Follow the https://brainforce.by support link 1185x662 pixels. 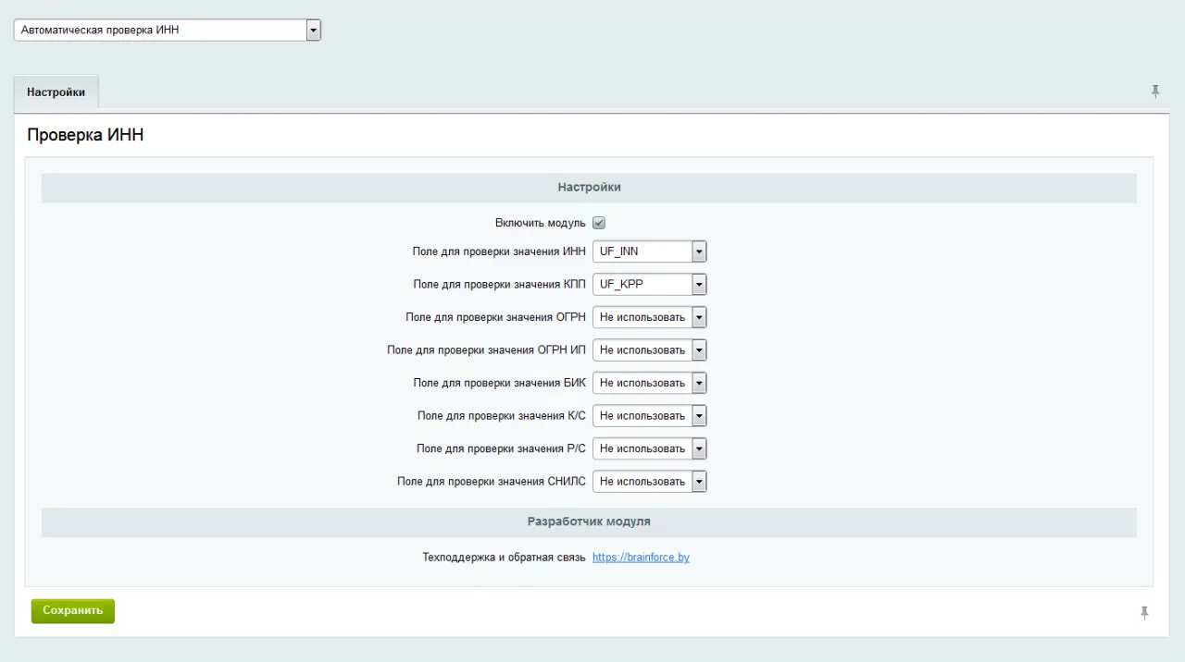tap(641, 558)
